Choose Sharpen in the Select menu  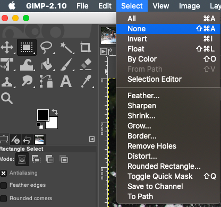tap(168, 106)
